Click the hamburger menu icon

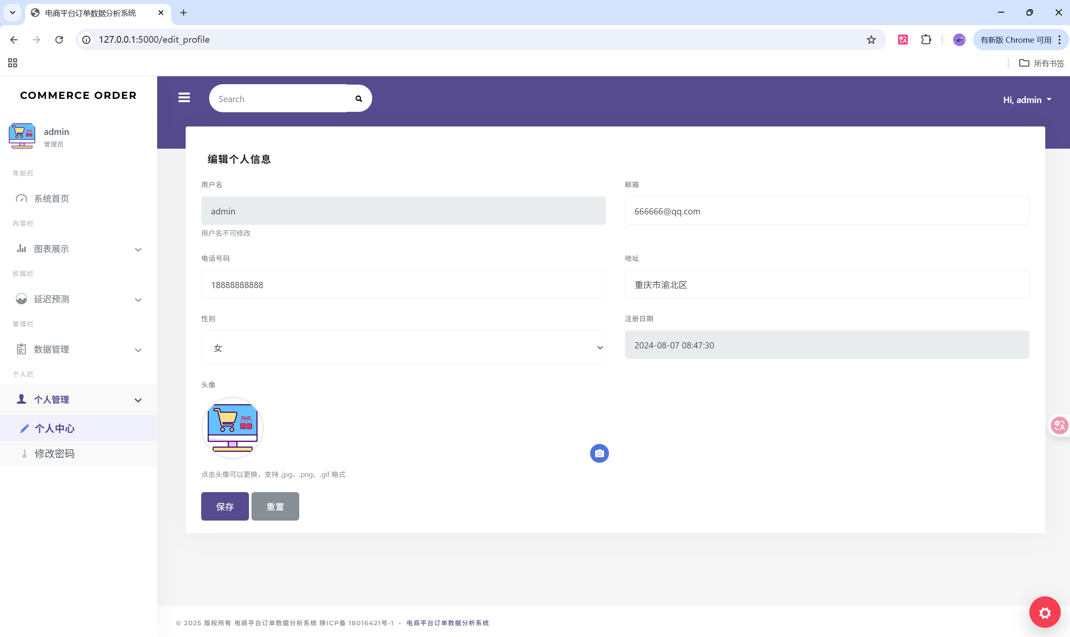184,98
